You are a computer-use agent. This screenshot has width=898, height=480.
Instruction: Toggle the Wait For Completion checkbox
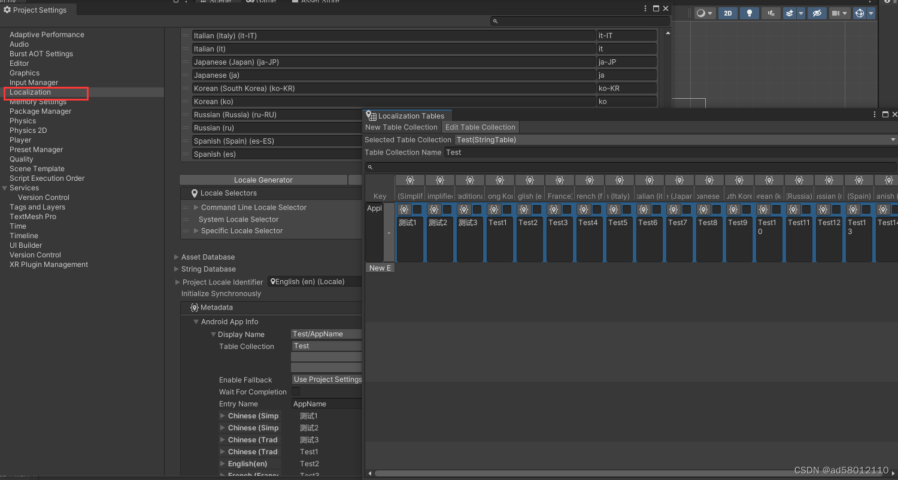296,391
